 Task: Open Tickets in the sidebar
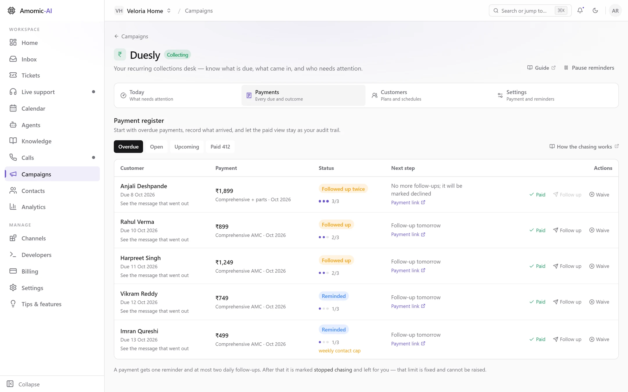click(52, 75)
